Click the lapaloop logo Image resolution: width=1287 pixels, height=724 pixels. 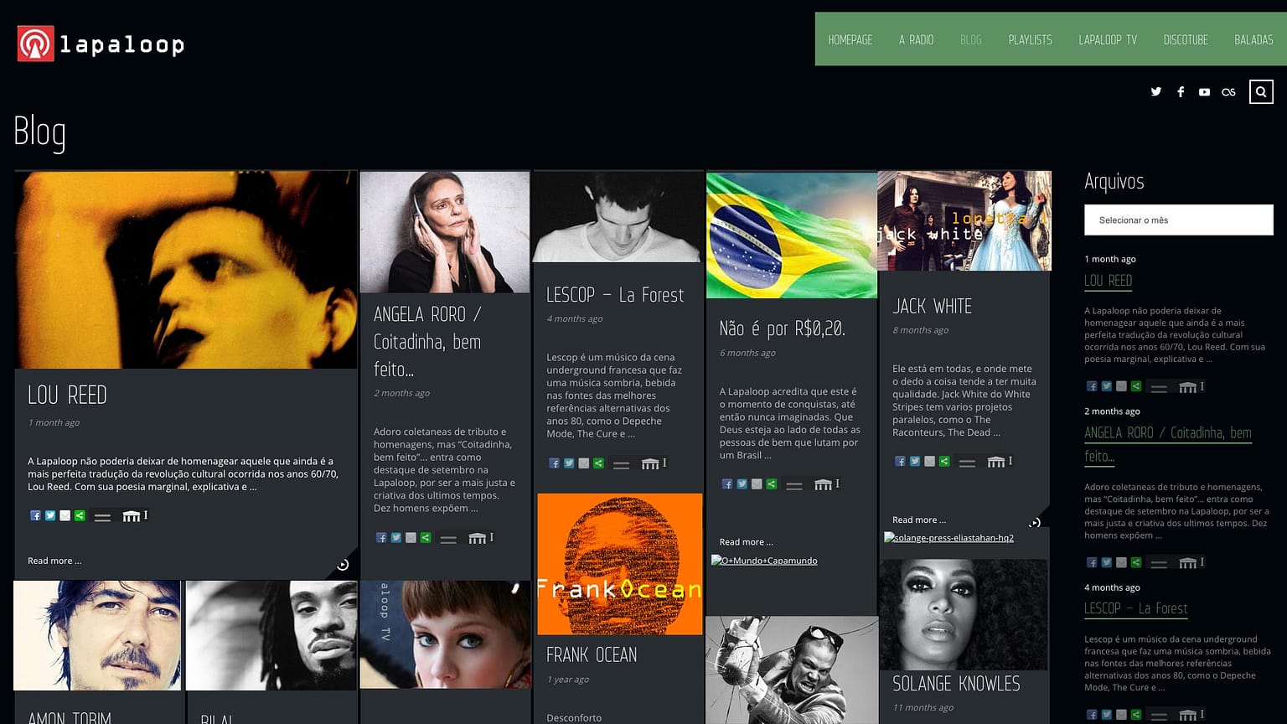[x=101, y=44]
